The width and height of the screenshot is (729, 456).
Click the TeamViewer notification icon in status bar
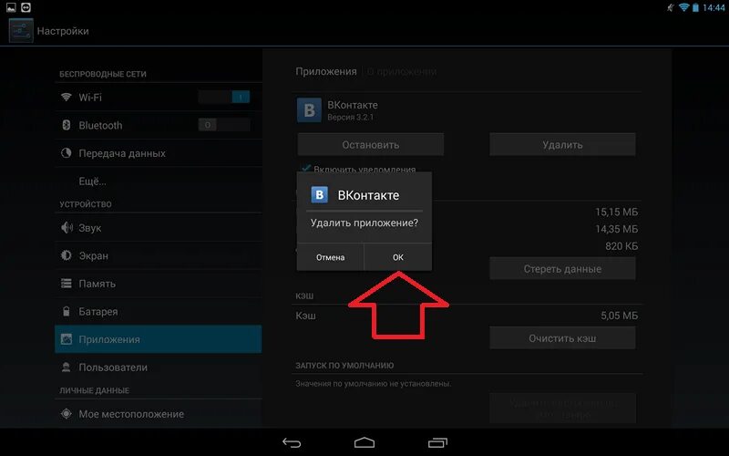pyautogui.click(x=26, y=7)
